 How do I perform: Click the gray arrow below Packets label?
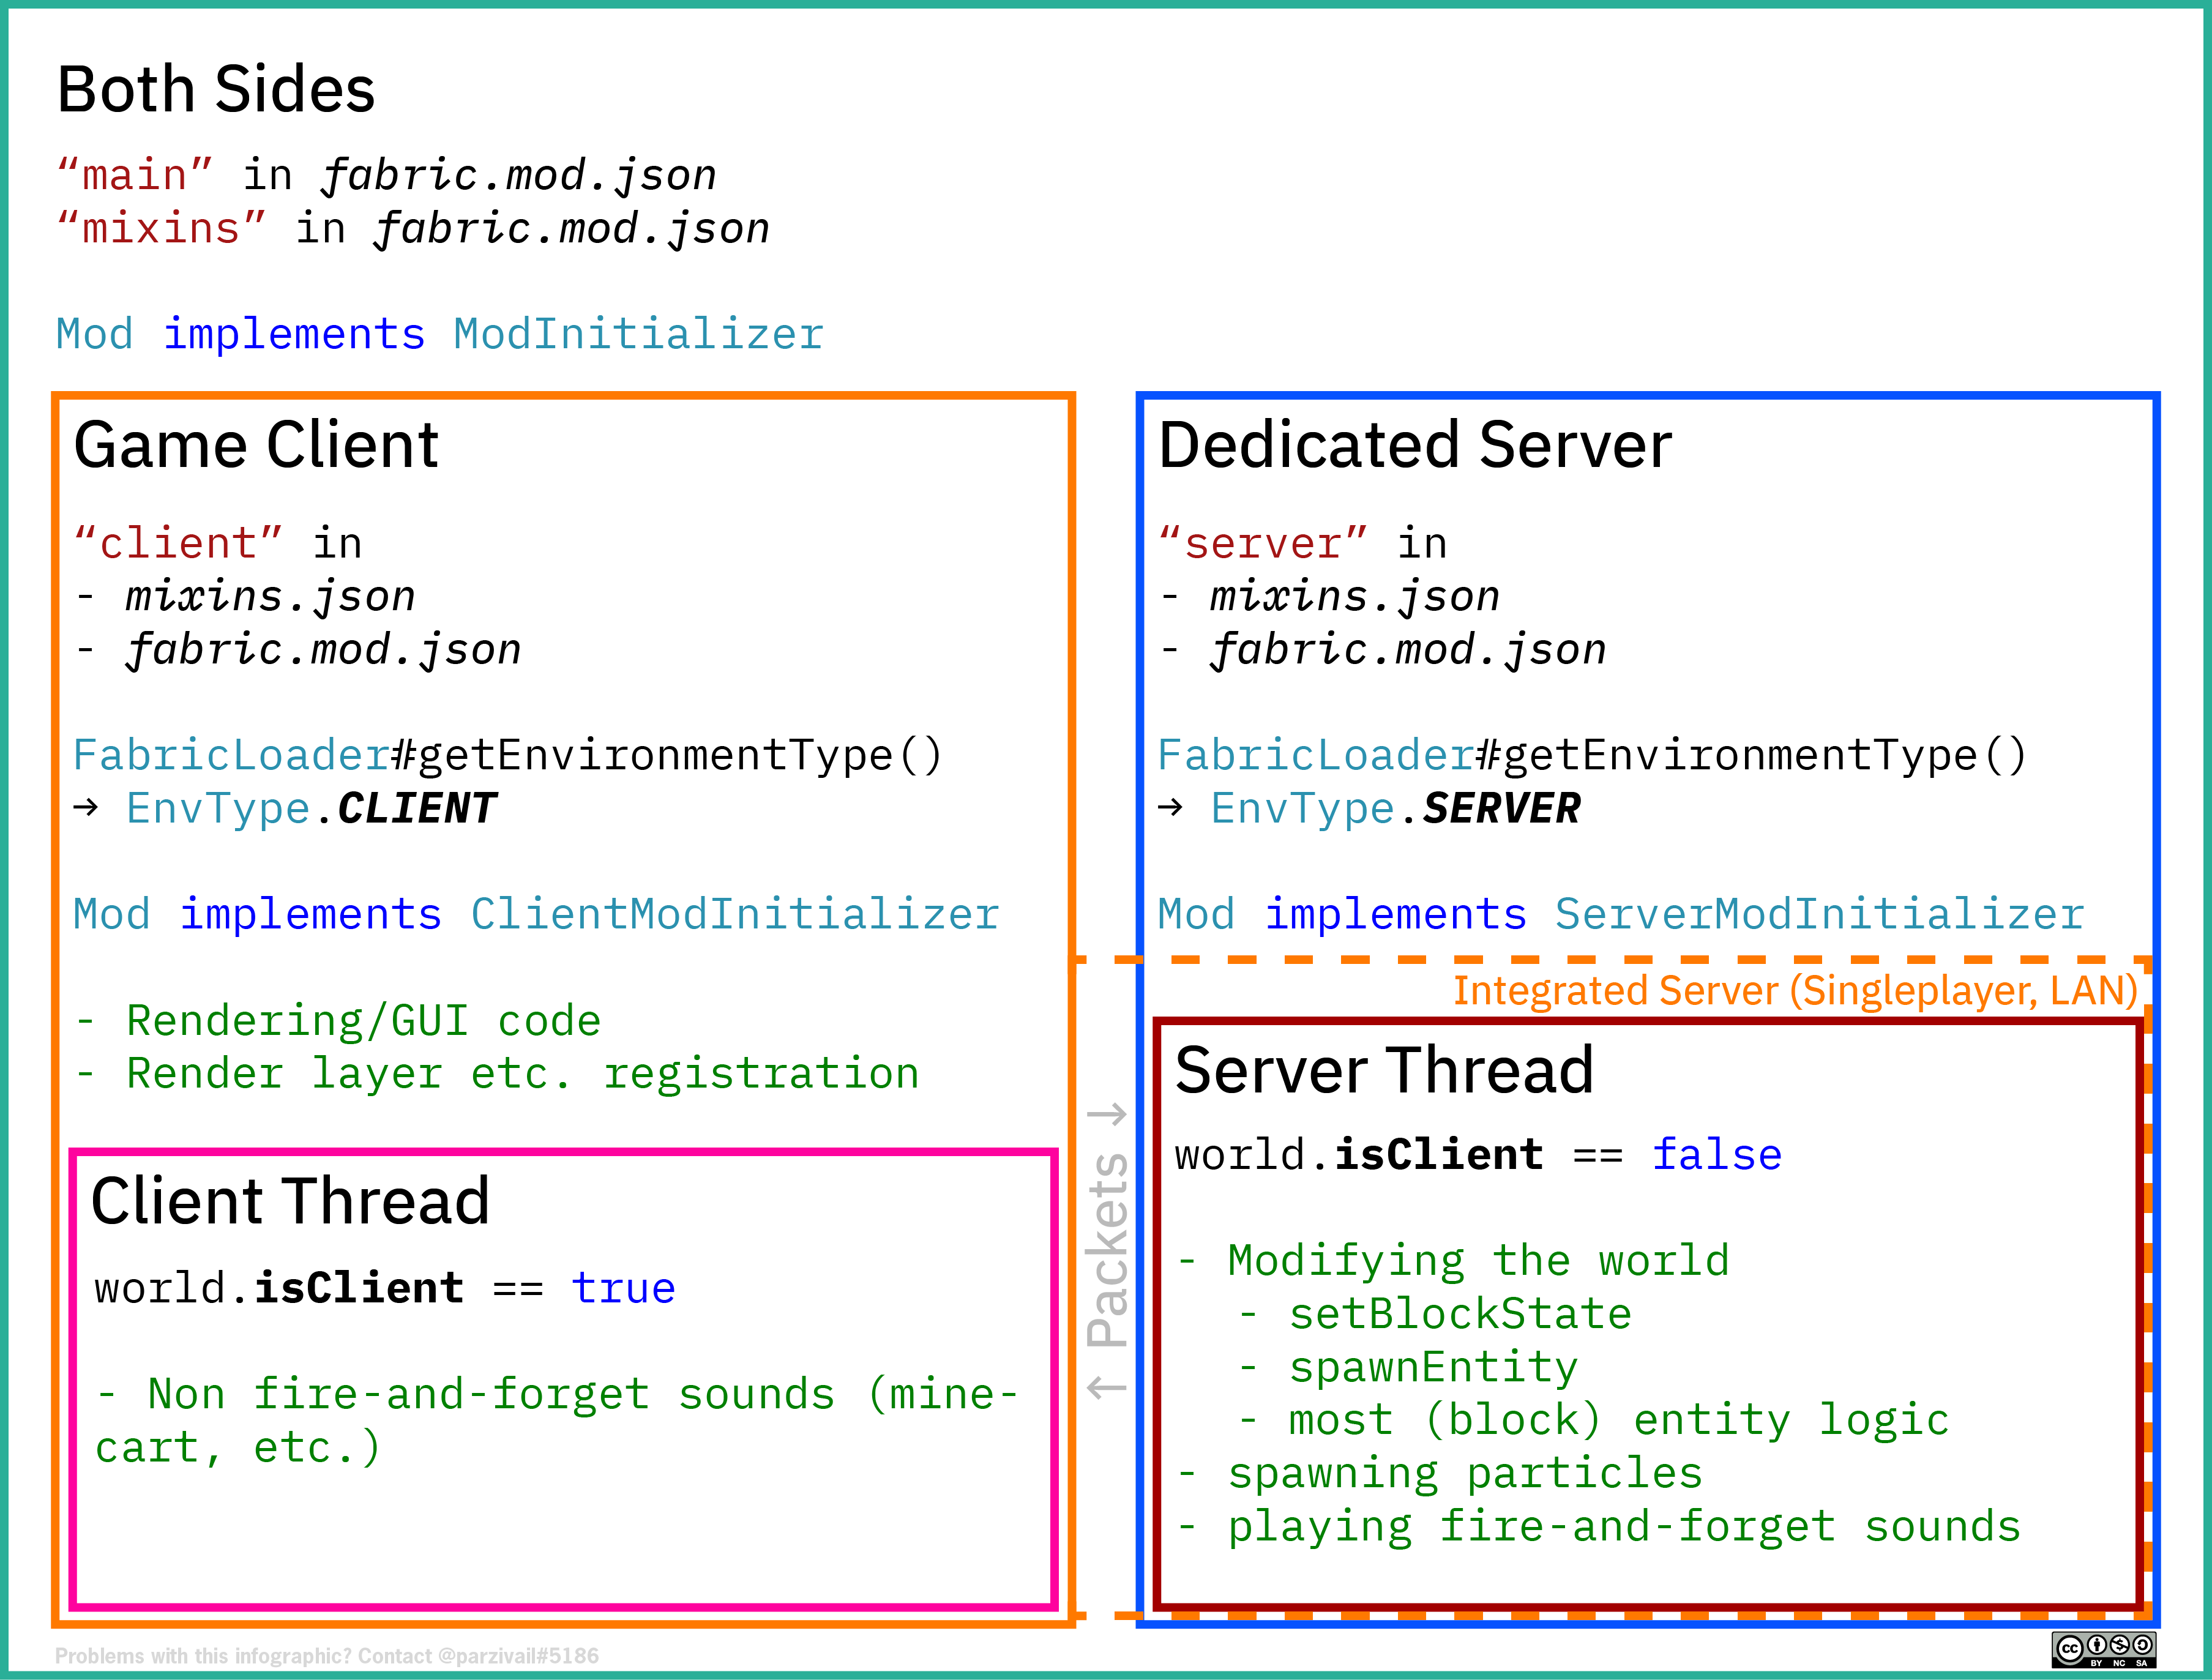(1107, 1387)
